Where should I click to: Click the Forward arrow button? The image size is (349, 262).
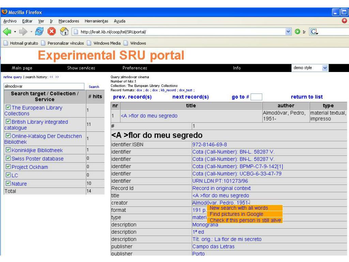[23, 32]
